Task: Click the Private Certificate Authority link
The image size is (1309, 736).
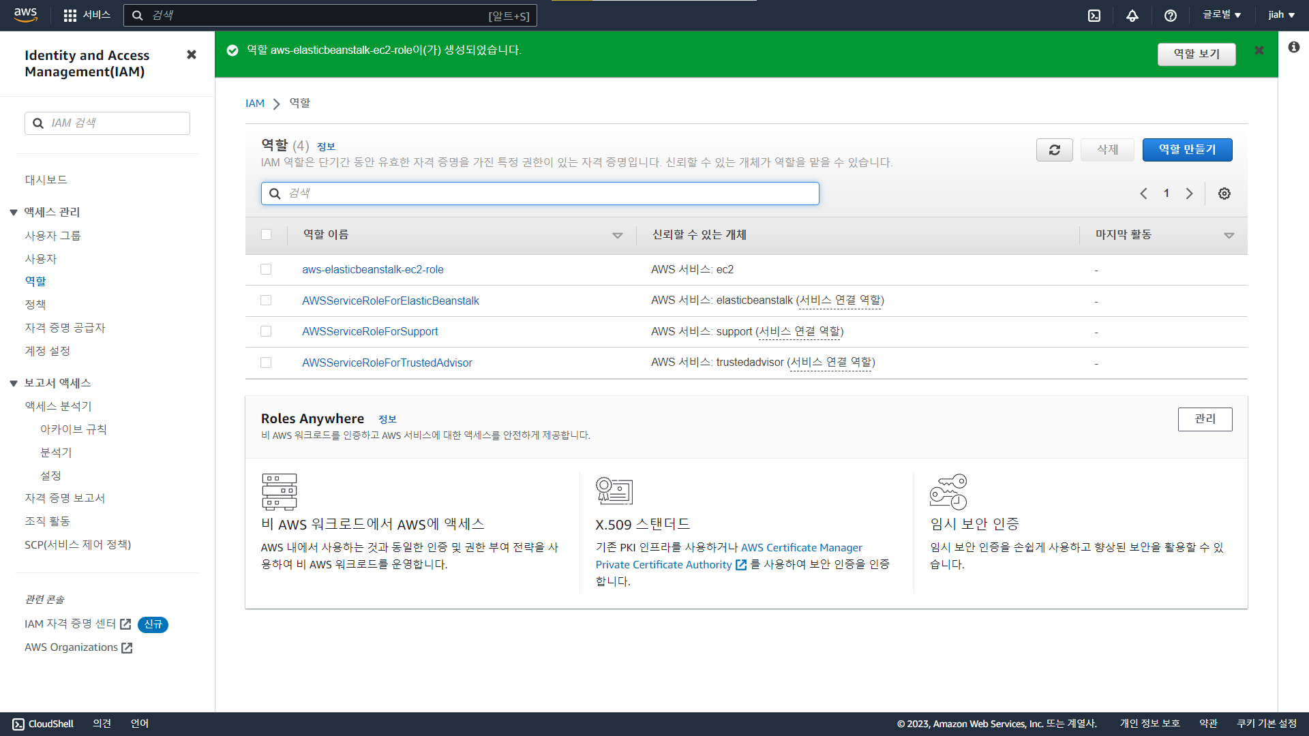Action: click(671, 564)
